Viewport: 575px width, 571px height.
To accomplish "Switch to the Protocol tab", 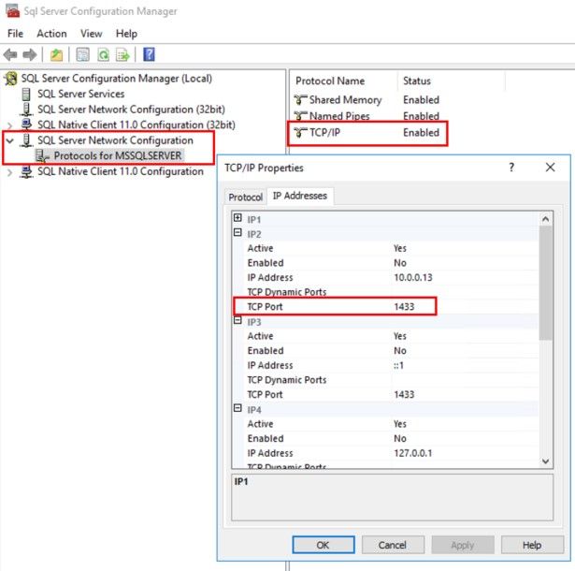I will [x=246, y=198].
